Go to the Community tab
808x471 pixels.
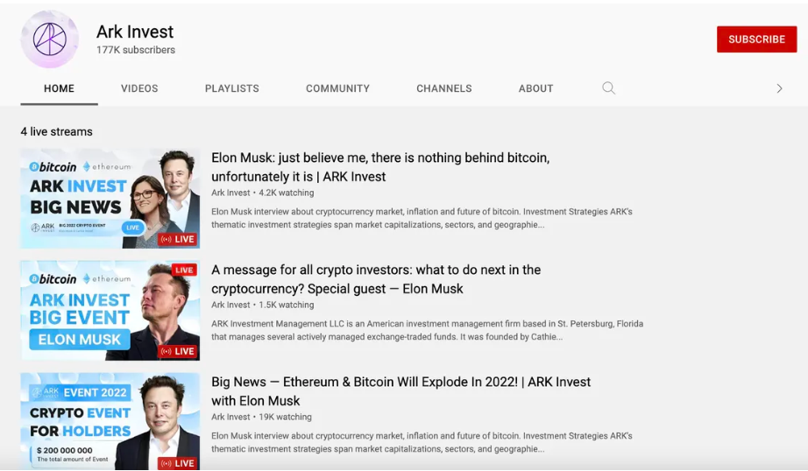coord(337,88)
